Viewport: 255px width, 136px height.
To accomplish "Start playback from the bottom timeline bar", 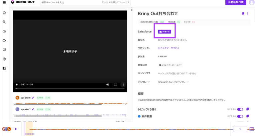I will click(x=16, y=129).
